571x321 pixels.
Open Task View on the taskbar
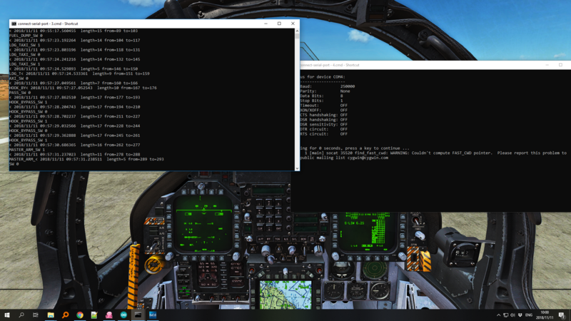tap(35, 315)
